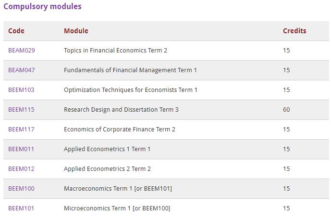Open the BEEM117 module code link
The height and width of the screenshot is (220, 331).
[21, 129]
